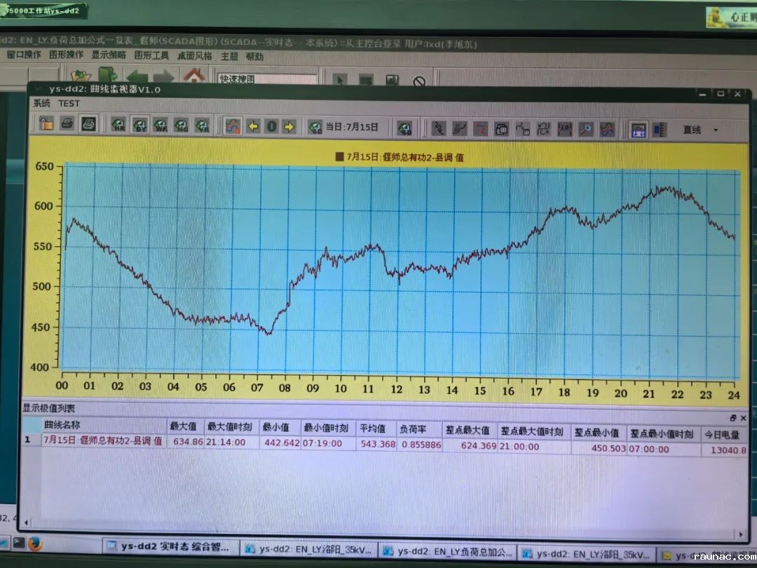757x568 pixels.
Task: Click the right yellow arrow for next day
Action: pos(288,127)
